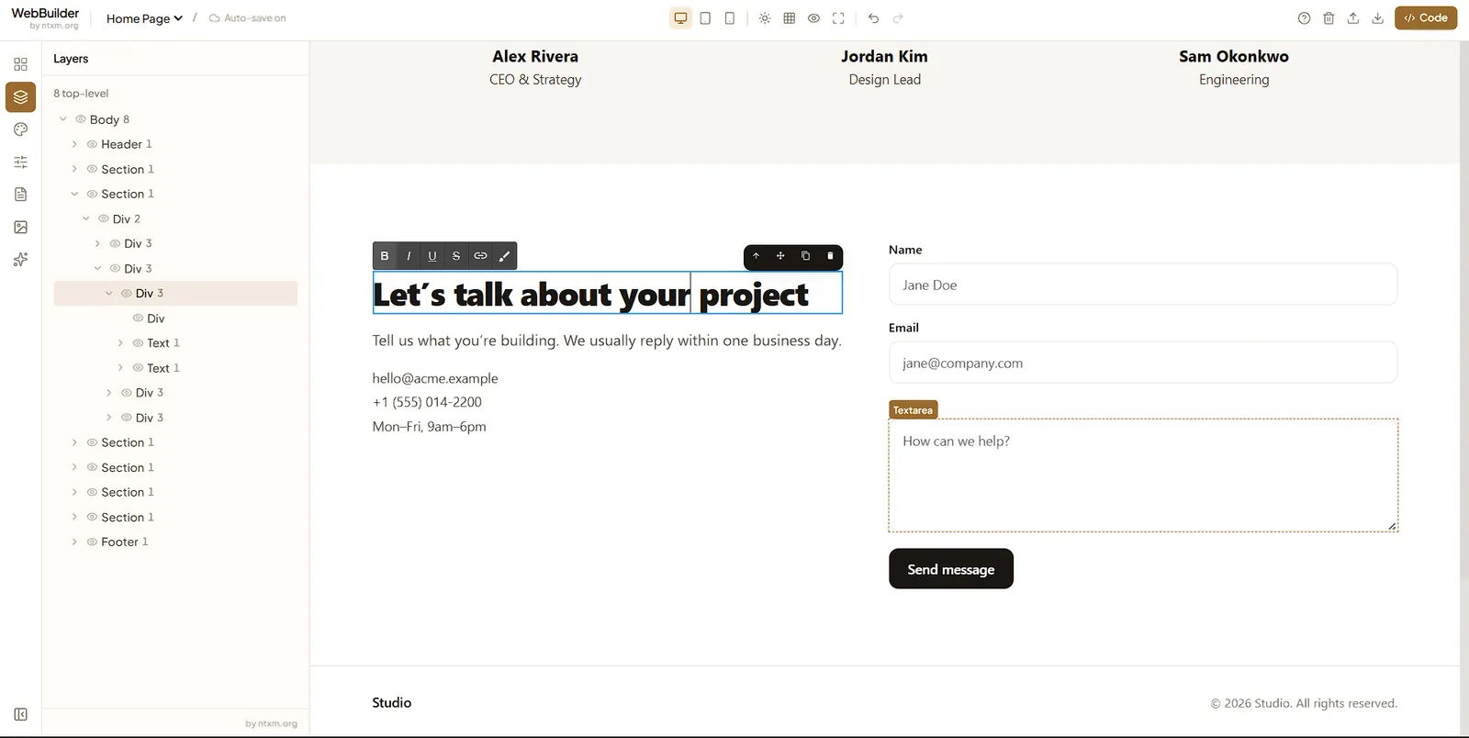Undo the last change
This screenshot has width=1469, height=738.
click(873, 18)
